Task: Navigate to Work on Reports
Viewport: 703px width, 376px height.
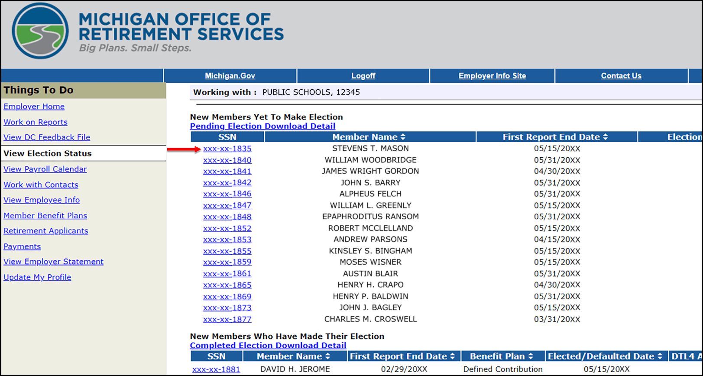Action: [x=36, y=122]
